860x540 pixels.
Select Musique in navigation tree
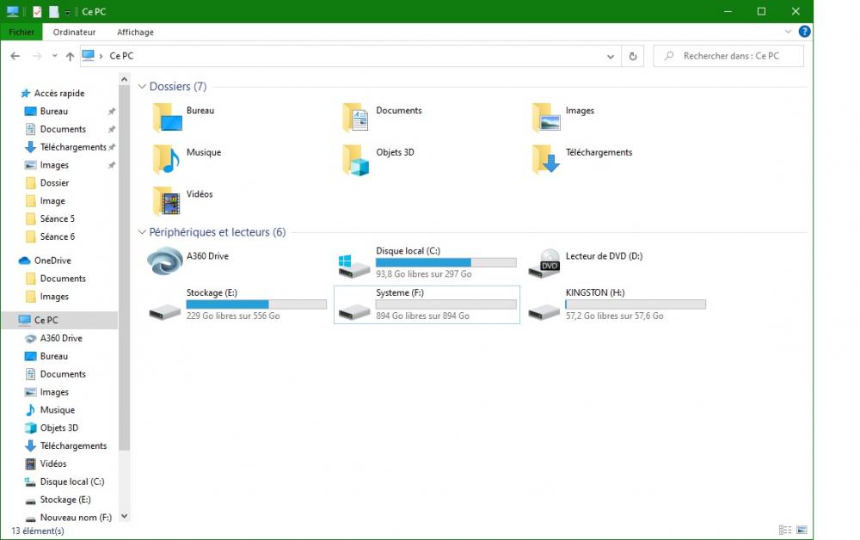point(57,410)
